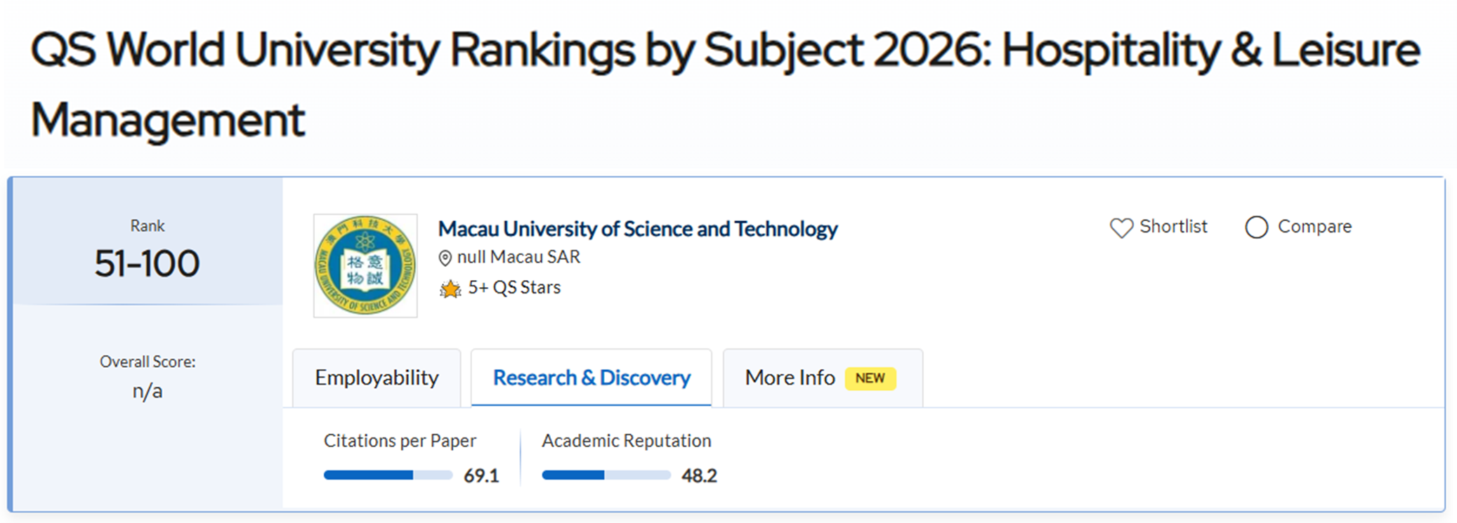Click the Academic Reputation progress bar
The height and width of the screenshot is (523, 1457).
tap(606, 475)
